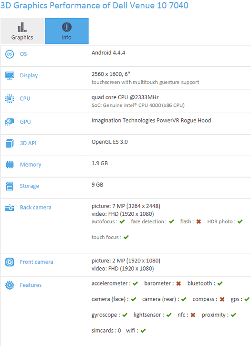Image resolution: width=251 pixels, height=346 pixels.
Task: Click the gyroscope green checkmark
Action: point(125,315)
